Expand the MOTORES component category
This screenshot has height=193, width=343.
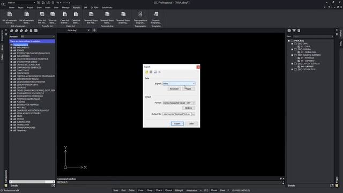(x=11, y=108)
